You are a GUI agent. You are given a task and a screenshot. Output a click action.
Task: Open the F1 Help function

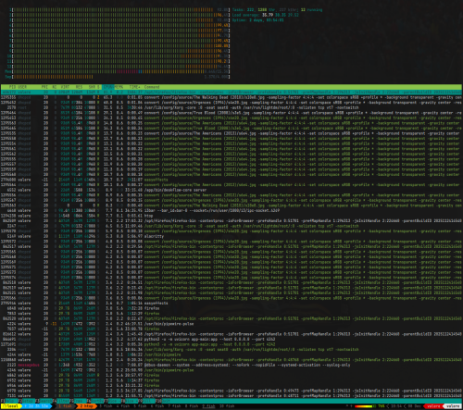pos(8,401)
